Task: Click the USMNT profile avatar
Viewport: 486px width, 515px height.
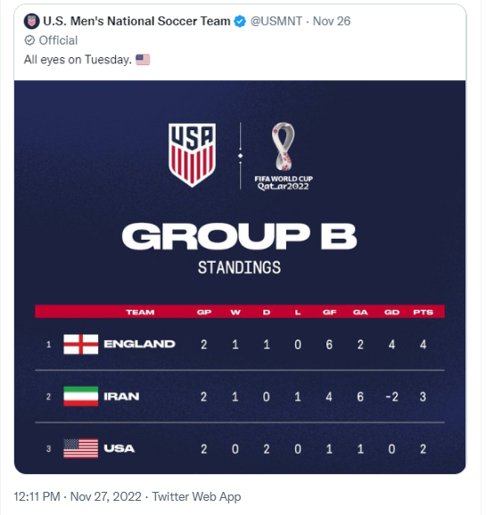Action: [31, 21]
